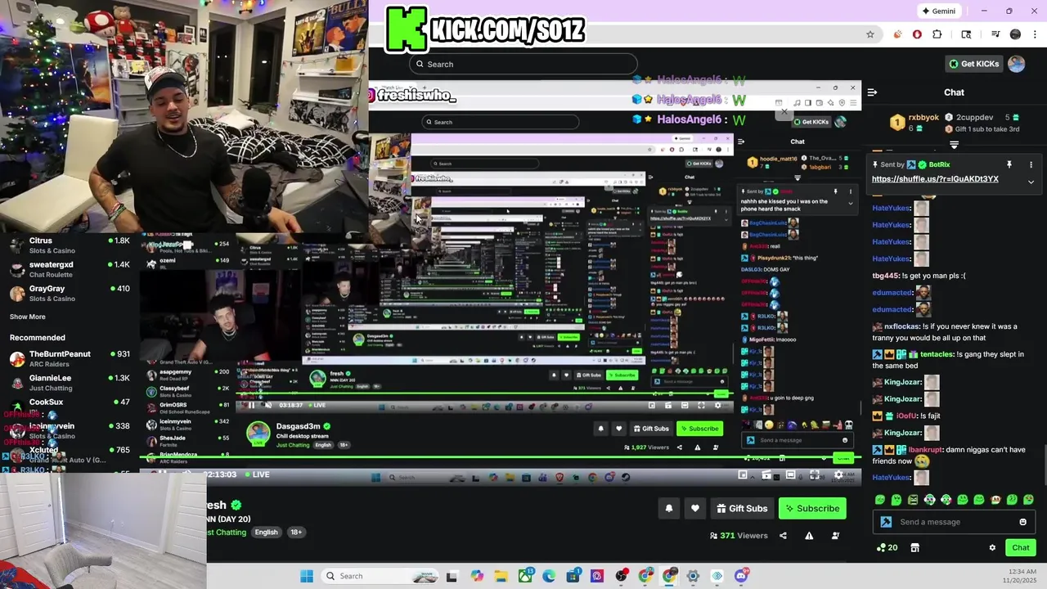
Task: Click the tbg445 username in chat
Action: [885, 276]
